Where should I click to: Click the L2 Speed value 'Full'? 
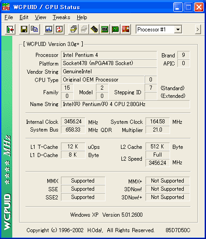pos(158,155)
